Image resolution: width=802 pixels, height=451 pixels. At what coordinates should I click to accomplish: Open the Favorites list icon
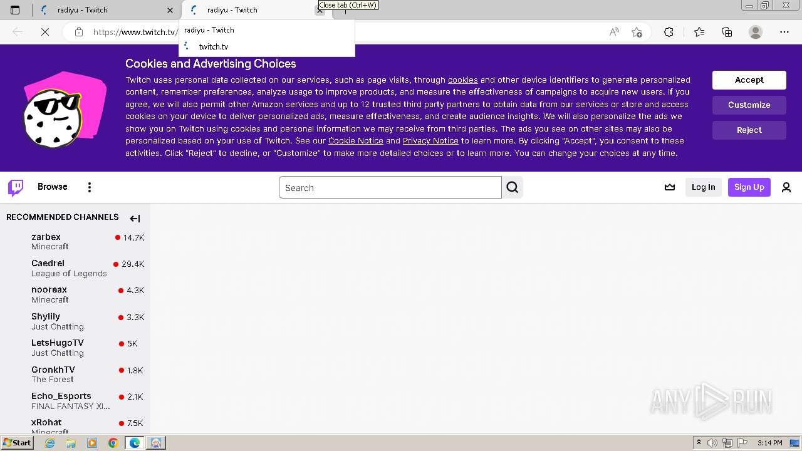(x=699, y=32)
